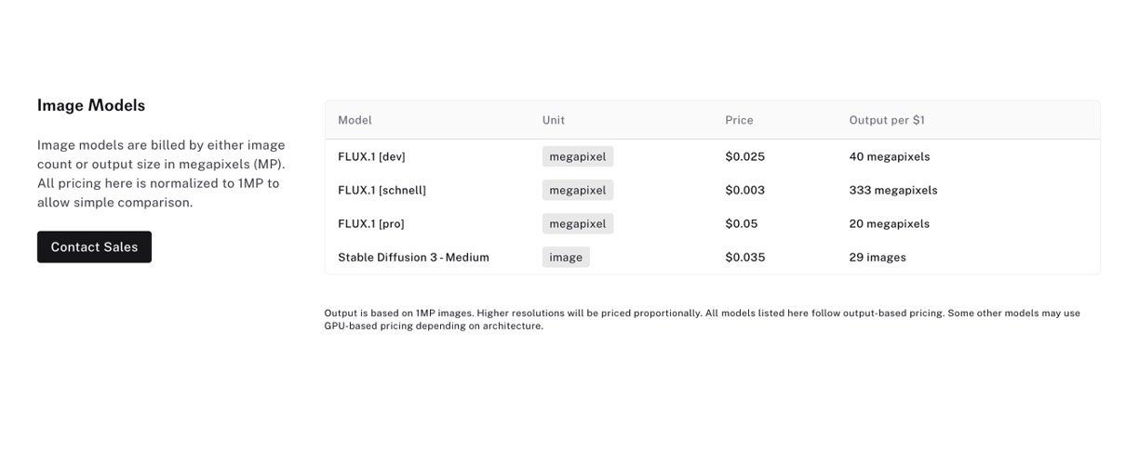Click the Unit column header

coord(554,120)
